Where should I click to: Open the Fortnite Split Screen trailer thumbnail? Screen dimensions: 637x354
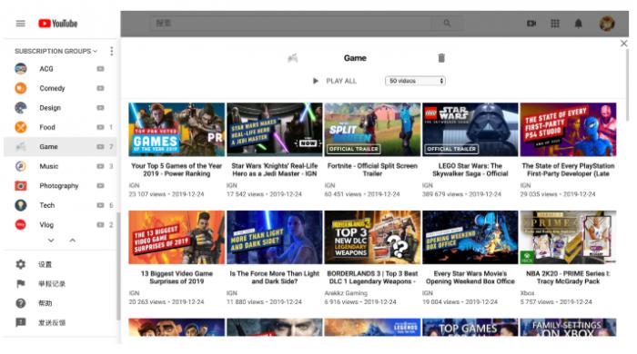[x=372, y=130]
